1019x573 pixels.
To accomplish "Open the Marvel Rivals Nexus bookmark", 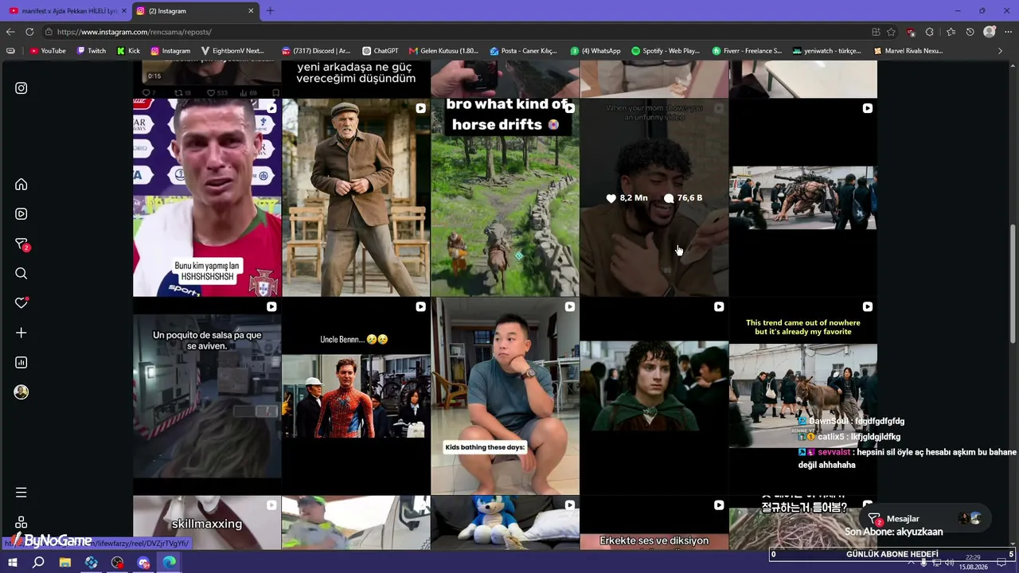I will pos(908,51).
